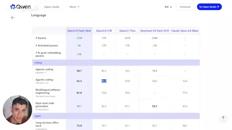The width and height of the screenshot is (232, 130).
Task: Click the 284B params value
Action: pos(154,38)
